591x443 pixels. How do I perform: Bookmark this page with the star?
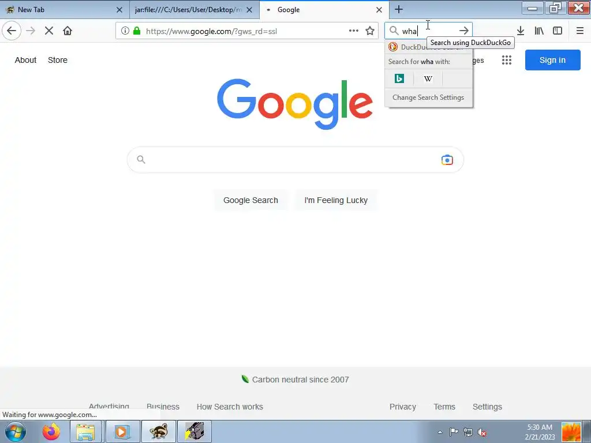click(370, 31)
